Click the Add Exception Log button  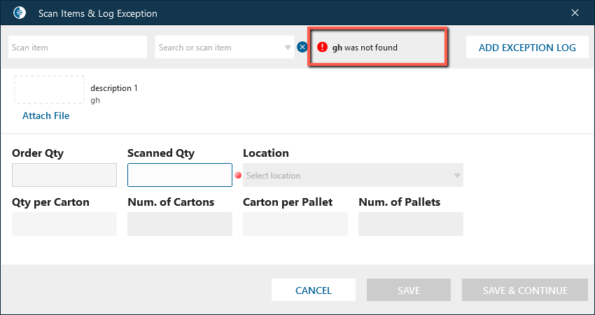click(527, 48)
